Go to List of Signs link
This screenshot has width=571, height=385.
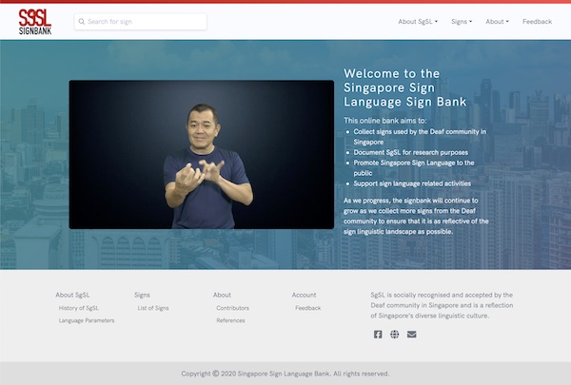(153, 308)
